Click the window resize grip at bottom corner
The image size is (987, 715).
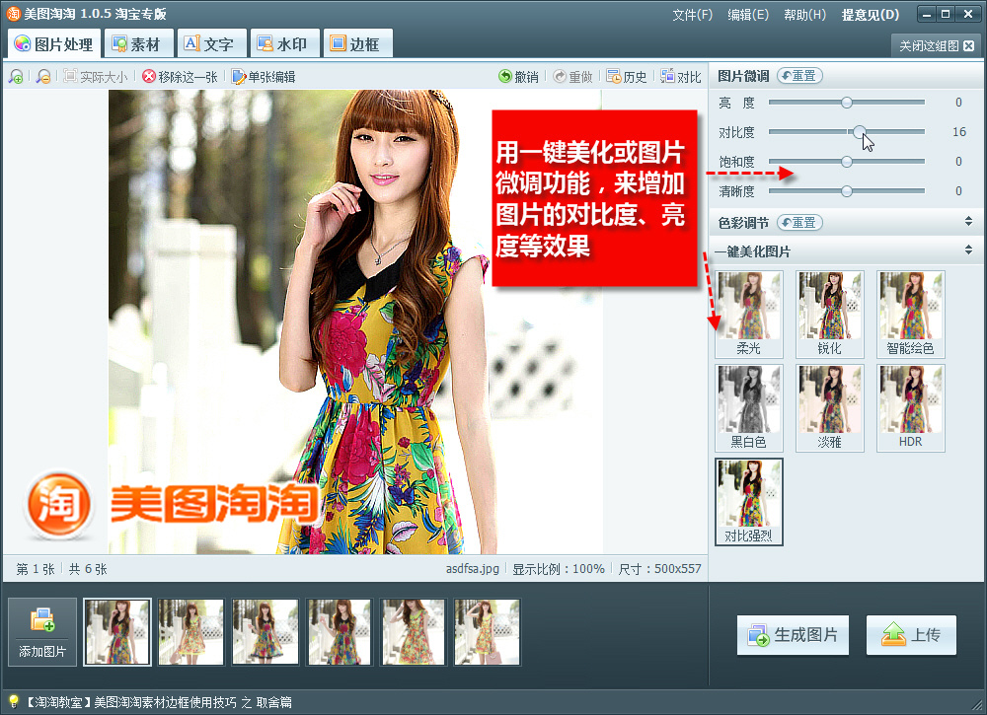pyautogui.click(x=977, y=705)
